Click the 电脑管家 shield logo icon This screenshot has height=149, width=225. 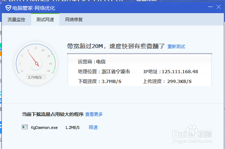pyautogui.click(x=8, y=8)
